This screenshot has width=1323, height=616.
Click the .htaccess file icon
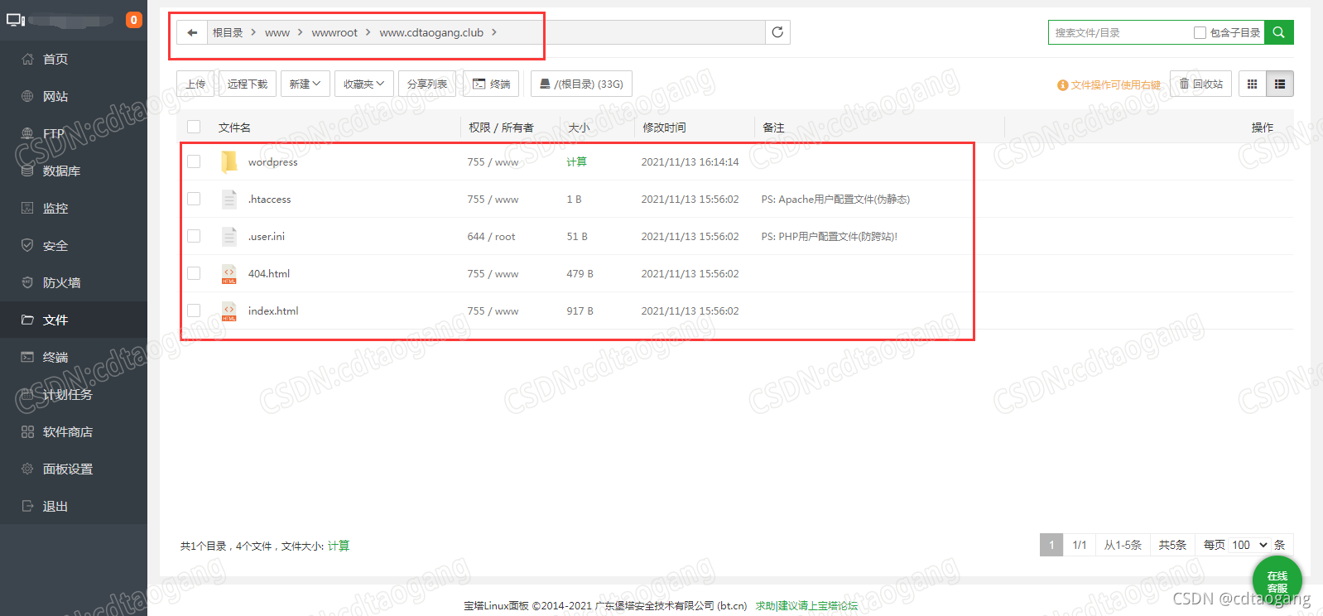click(229, 199)
